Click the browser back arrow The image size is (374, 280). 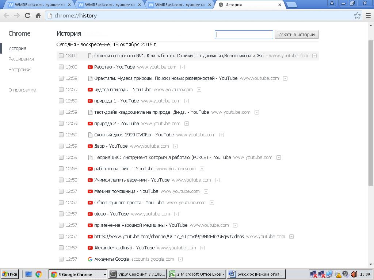click(x=7, y=16)
